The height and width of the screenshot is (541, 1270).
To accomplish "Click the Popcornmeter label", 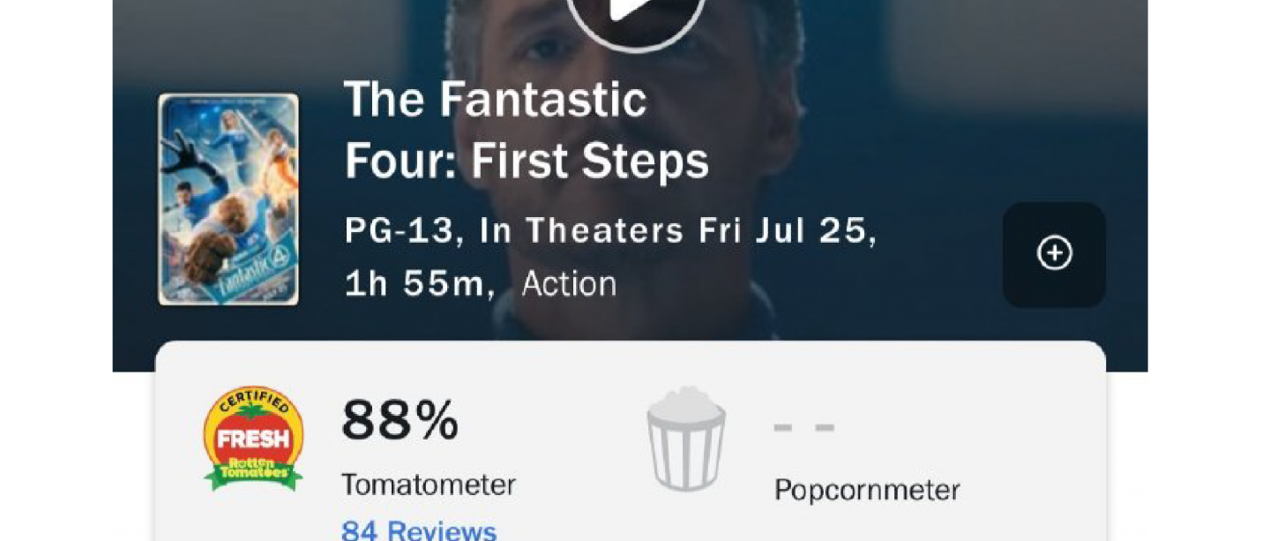I will tap(866, 490).
